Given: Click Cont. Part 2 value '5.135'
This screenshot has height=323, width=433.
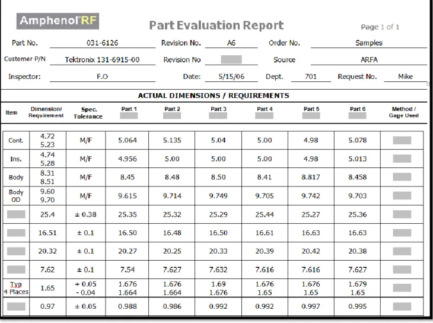Looking at the screenshot, I should click(x=172, y=140).
